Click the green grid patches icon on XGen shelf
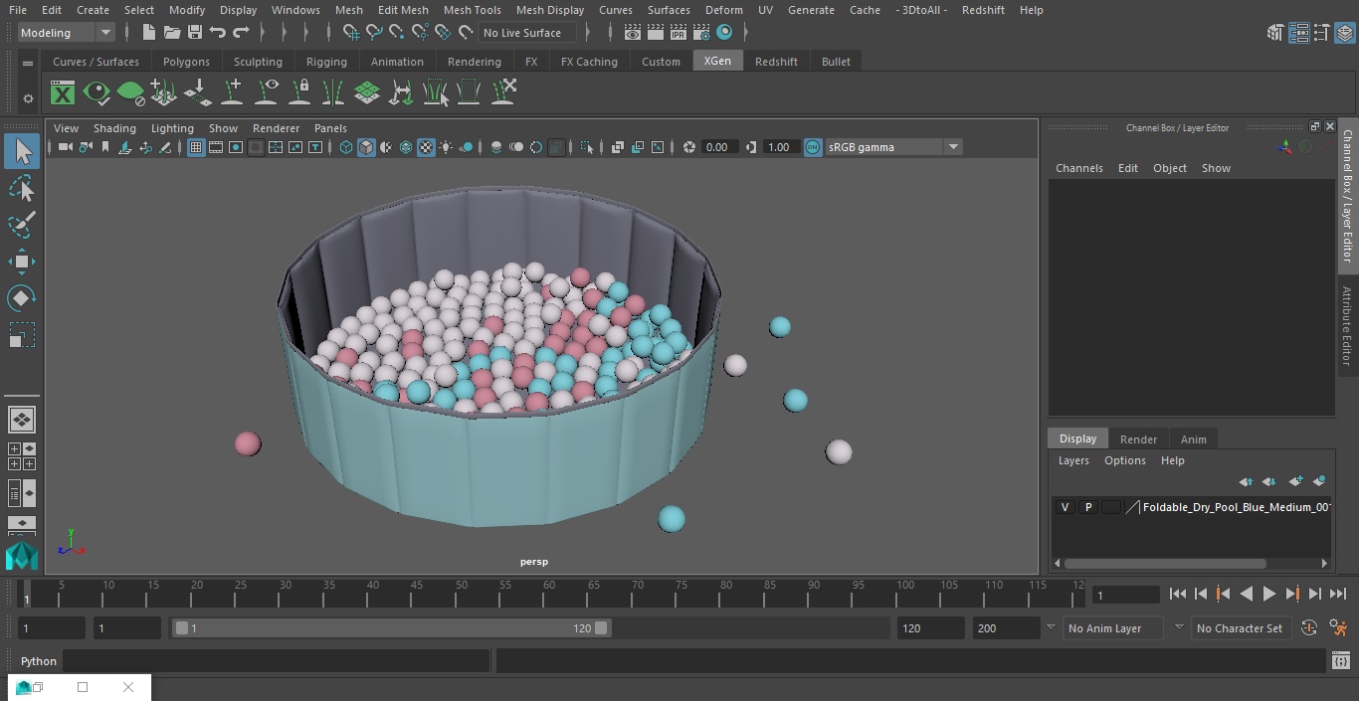 tap(367, 93)
